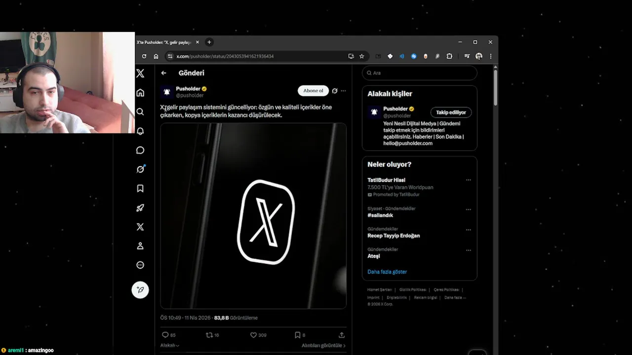632x355 pixels.
Task: Open post three-dot menu beside Grok icon
Action: tap(343, 91)
